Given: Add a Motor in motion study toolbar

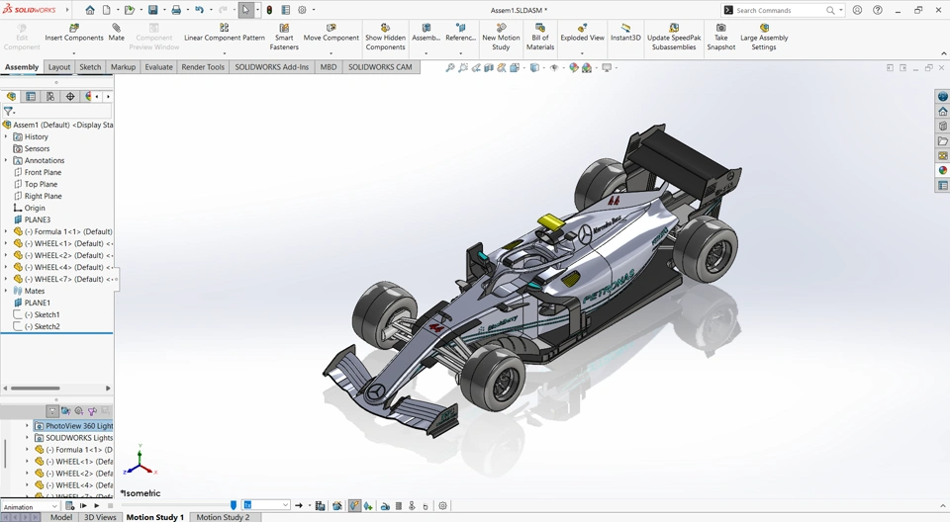Looking at the screenshot, I should pyautogui.click(x=385, y=505).
